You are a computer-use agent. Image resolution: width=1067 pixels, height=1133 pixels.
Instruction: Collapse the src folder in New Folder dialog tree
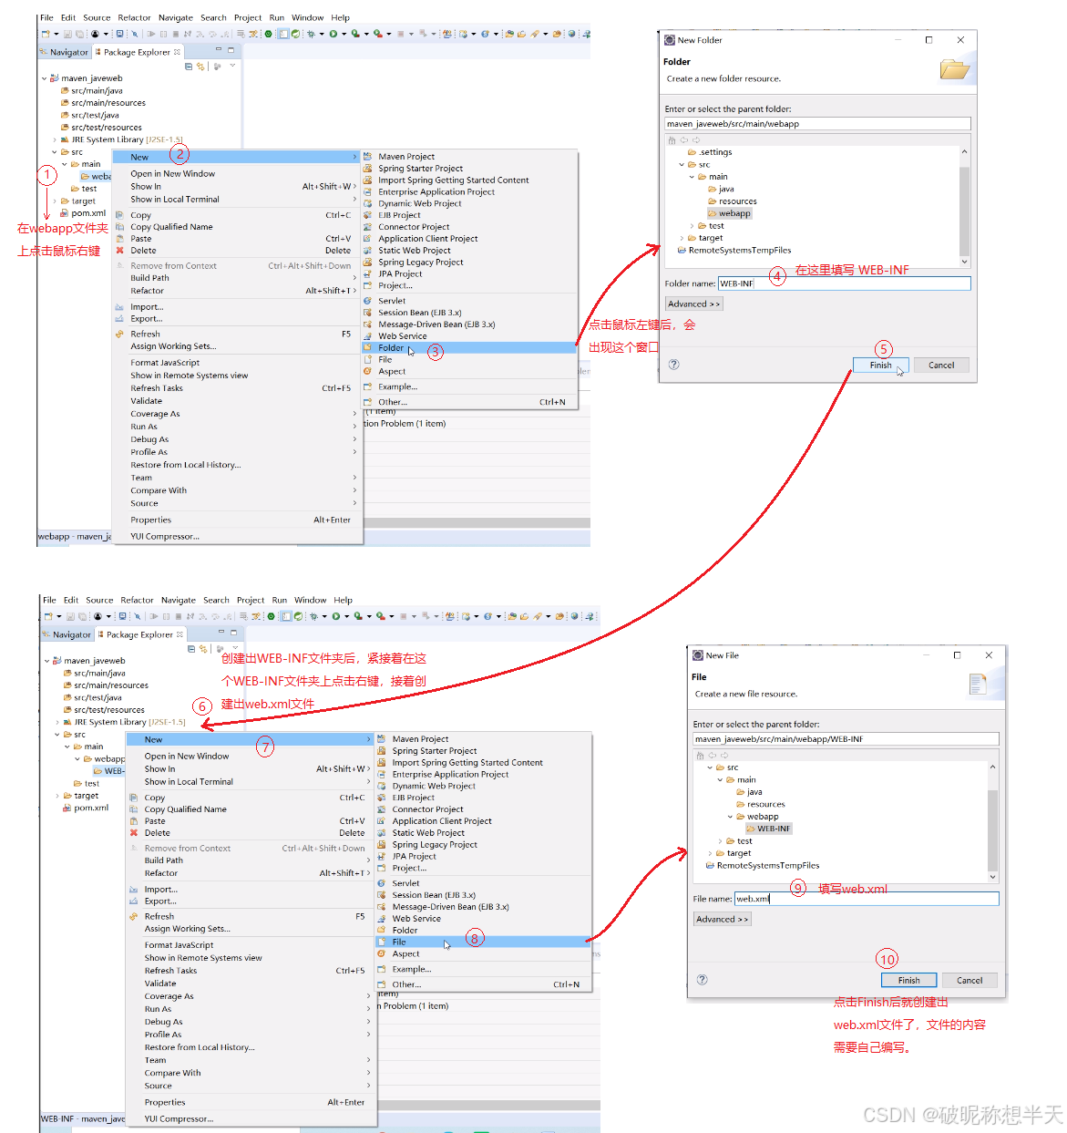click(x=682, y=165)
